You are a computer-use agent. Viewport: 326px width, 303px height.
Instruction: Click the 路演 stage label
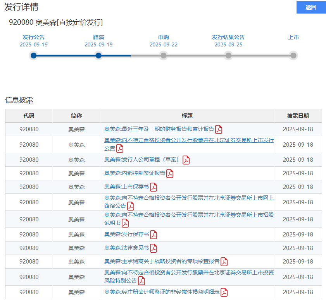click(x=98, y=38)
